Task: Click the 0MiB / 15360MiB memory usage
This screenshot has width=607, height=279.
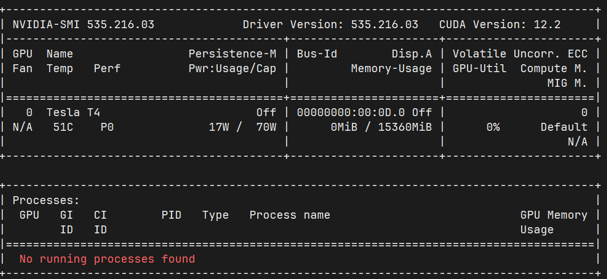Action: click(381, 127)
